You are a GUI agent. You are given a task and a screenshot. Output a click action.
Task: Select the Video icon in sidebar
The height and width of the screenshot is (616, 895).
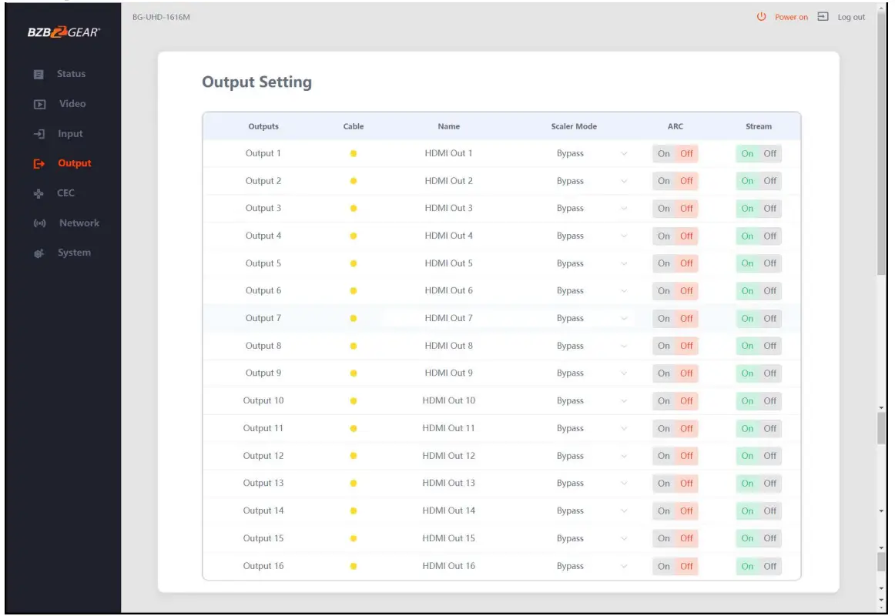(x=37, y=103)
